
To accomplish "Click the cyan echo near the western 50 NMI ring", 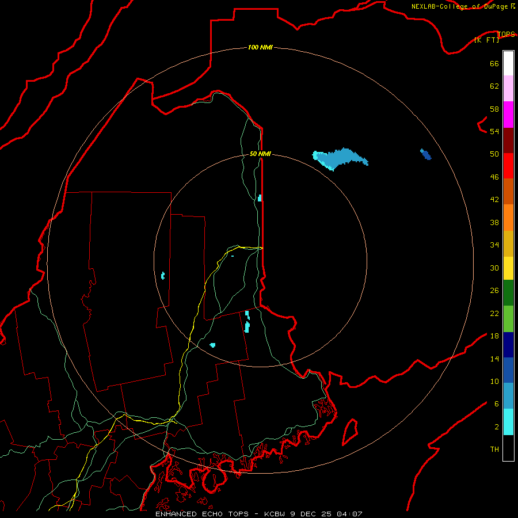I will [x=163, y=276].
